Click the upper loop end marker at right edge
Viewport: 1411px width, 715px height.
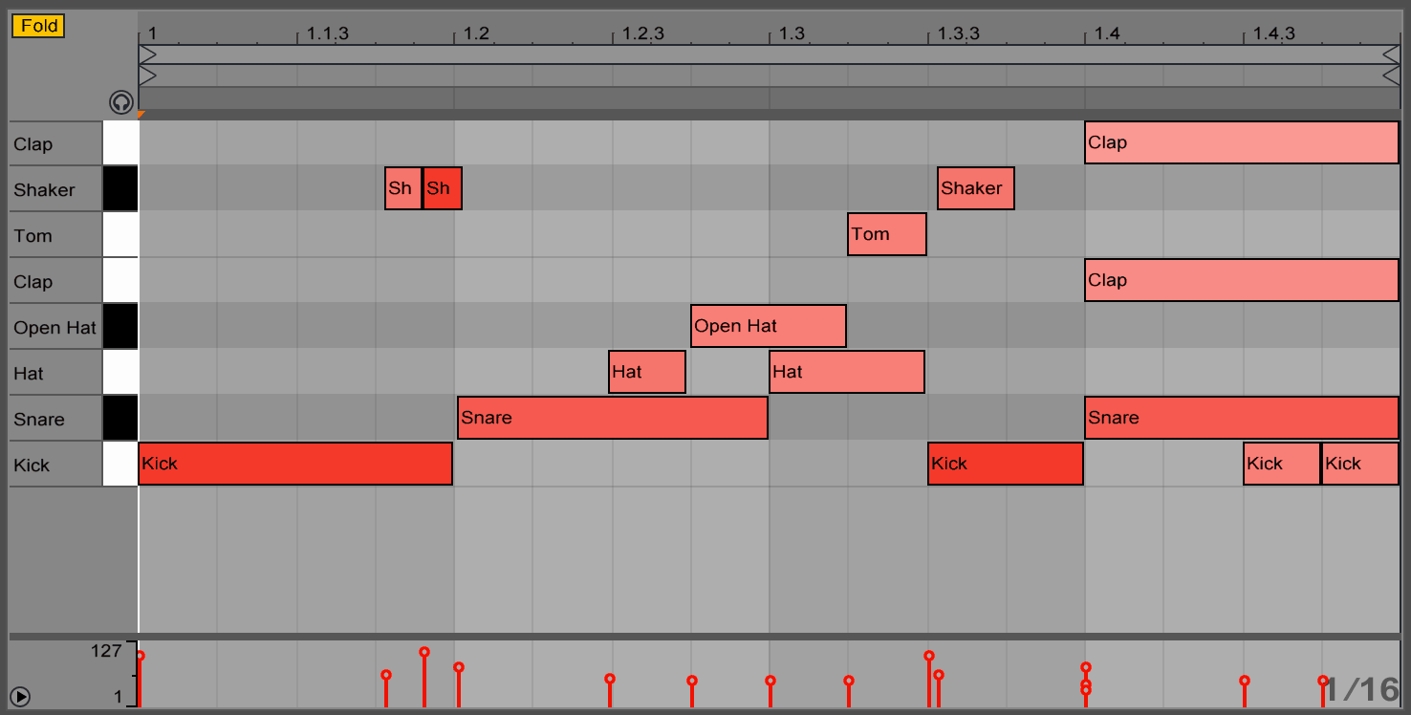pos(1391,54)
